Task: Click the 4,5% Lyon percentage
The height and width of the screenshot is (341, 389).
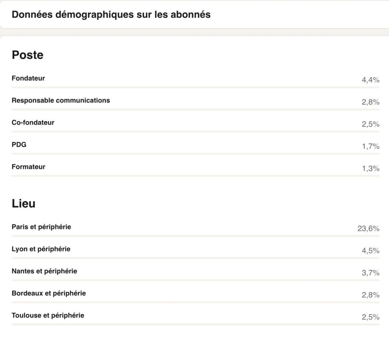Action: point(370,251)
